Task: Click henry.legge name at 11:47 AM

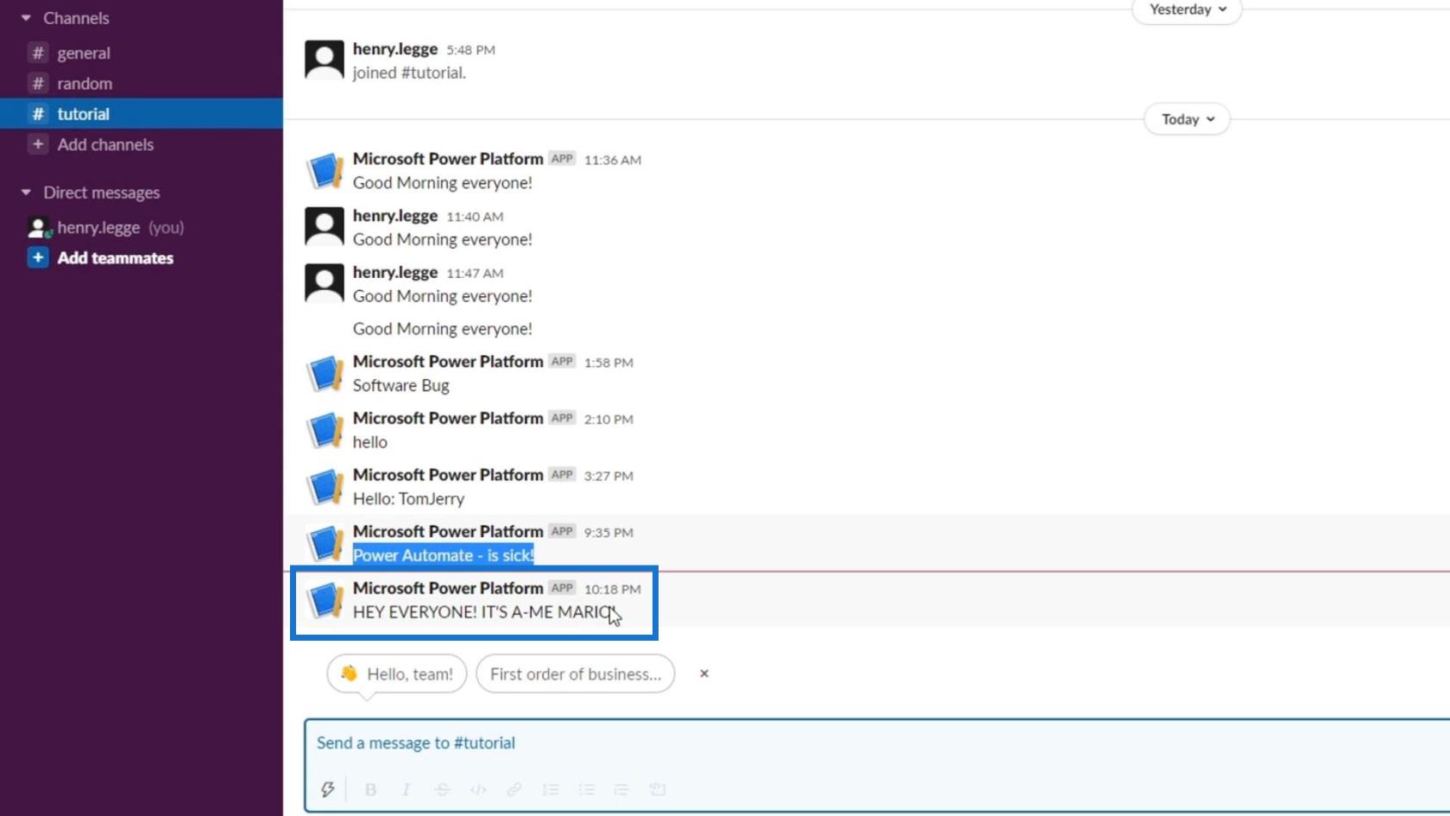Action: pyautogui.click(x=395, y=272)
